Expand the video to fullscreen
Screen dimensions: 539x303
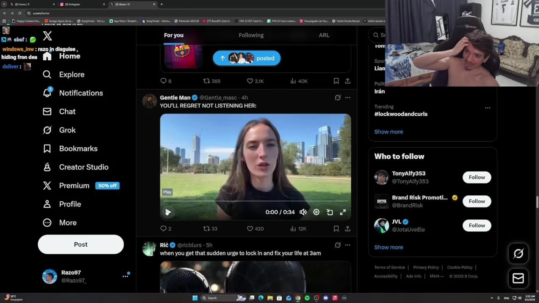343,212
